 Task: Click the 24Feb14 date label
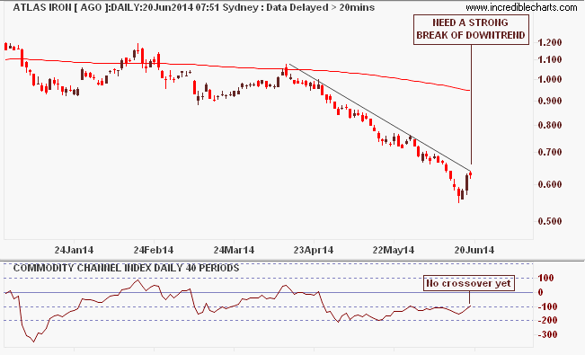pos(154,250)
